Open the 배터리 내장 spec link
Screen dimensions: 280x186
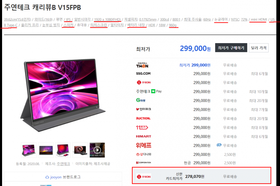[136, 25]
